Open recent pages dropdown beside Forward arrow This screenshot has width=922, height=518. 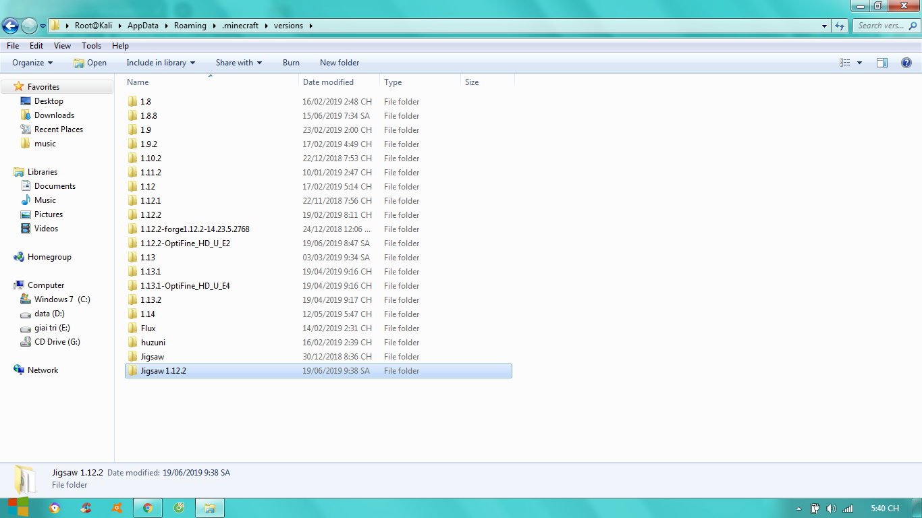tap(43, 26)
